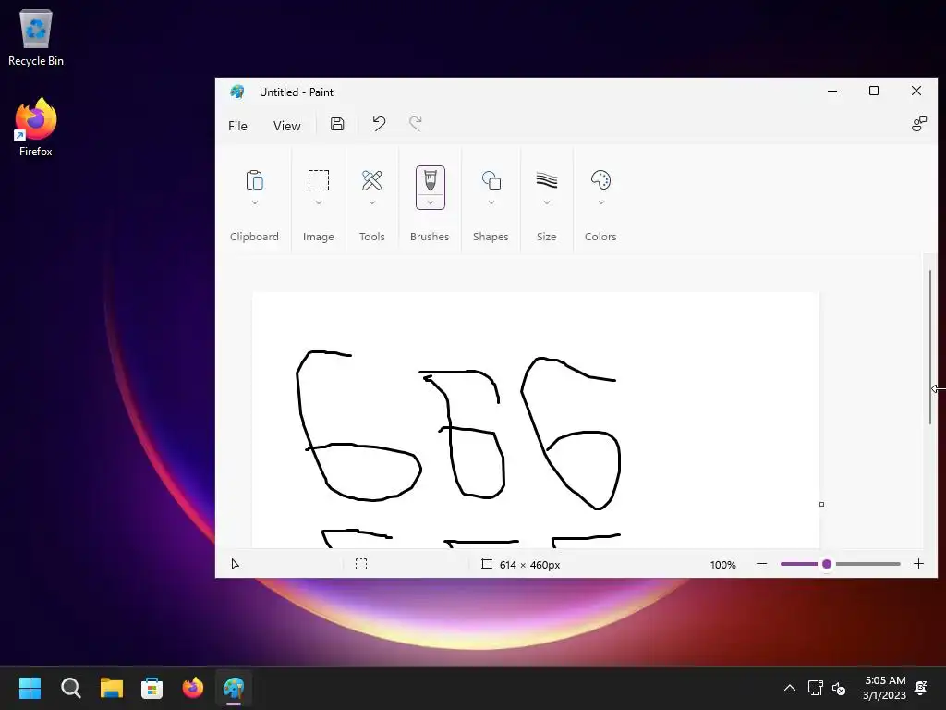Image resolution: width=946 pixels, height=710 pixels.
Task: Show hidden system tray icons
Action: coord(789,688)
